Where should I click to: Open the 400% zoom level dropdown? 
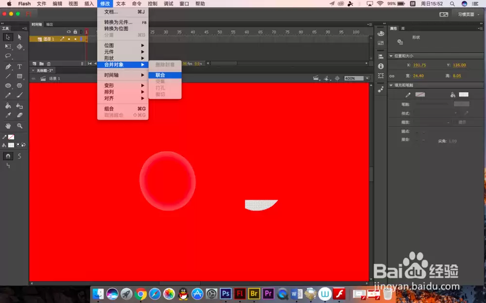tap(358, 79)
